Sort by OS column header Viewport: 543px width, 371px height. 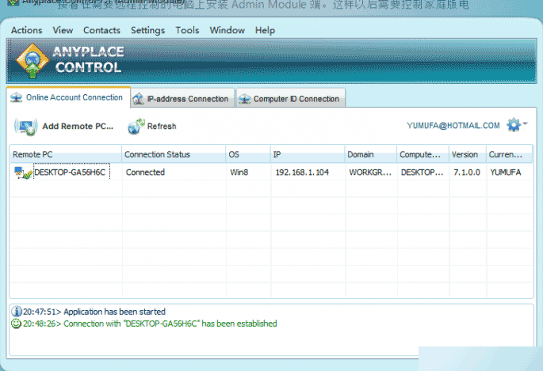click(248, 154)
